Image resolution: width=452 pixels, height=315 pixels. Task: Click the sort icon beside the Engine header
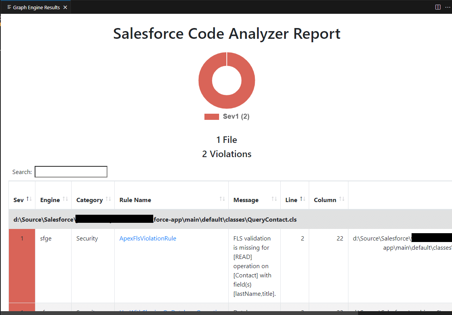click(x=65, y=199)
